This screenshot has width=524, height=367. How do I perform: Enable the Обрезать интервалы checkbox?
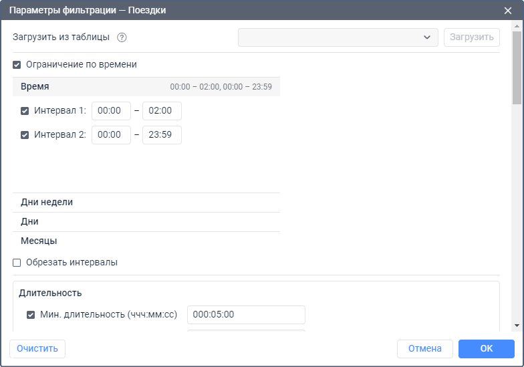pos(17,263)
